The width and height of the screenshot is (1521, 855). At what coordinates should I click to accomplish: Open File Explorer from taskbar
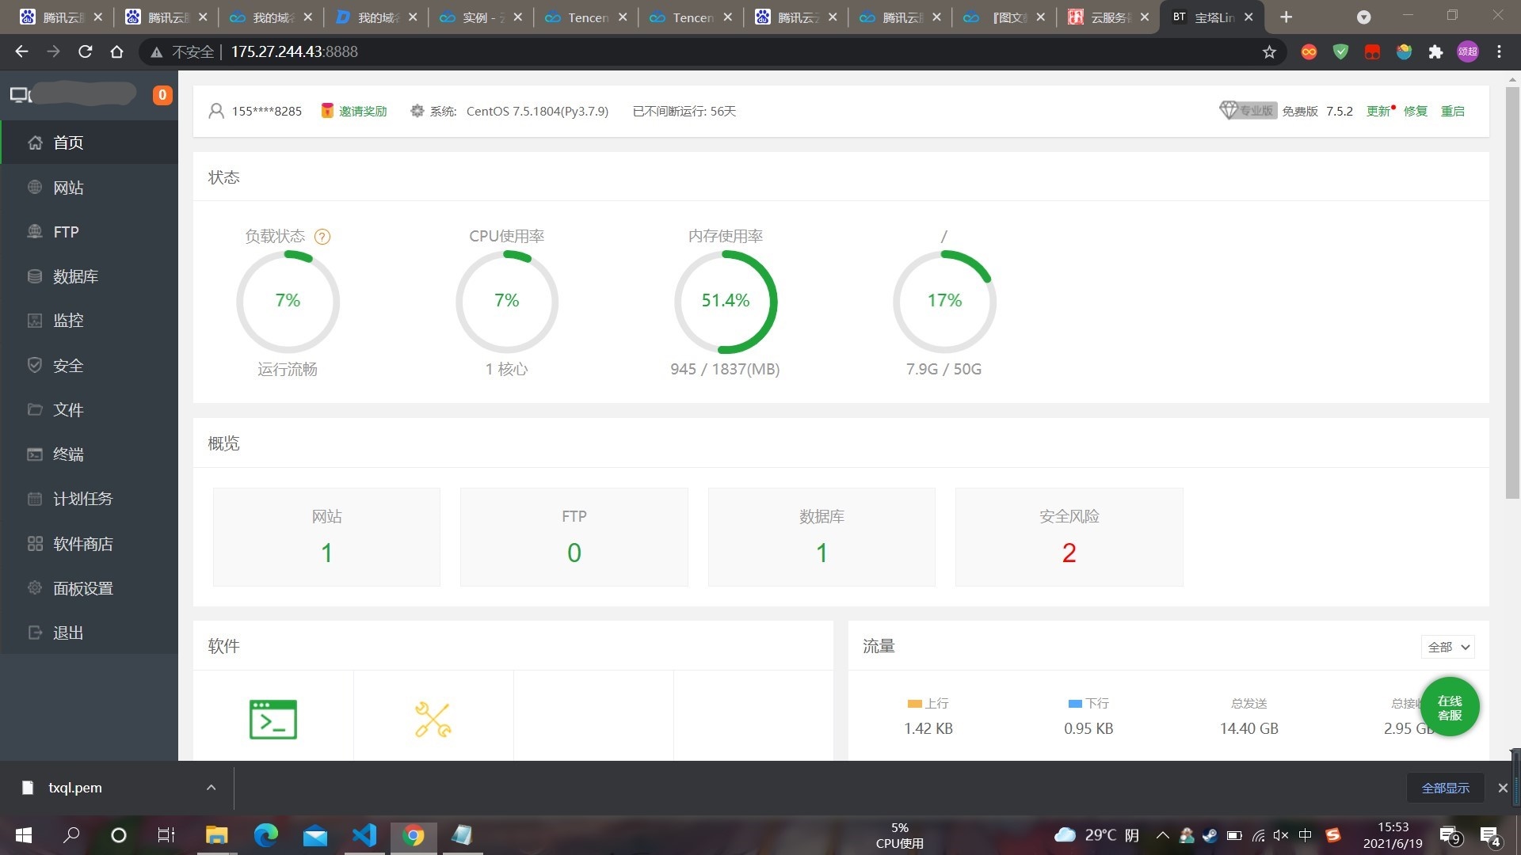click(x=216, y=835)
